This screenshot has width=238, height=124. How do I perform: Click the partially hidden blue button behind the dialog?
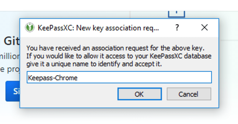pyautogui.click(x=13, y=91)
